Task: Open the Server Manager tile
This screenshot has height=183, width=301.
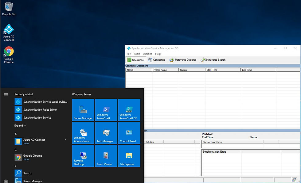Action: pos(83,110)
